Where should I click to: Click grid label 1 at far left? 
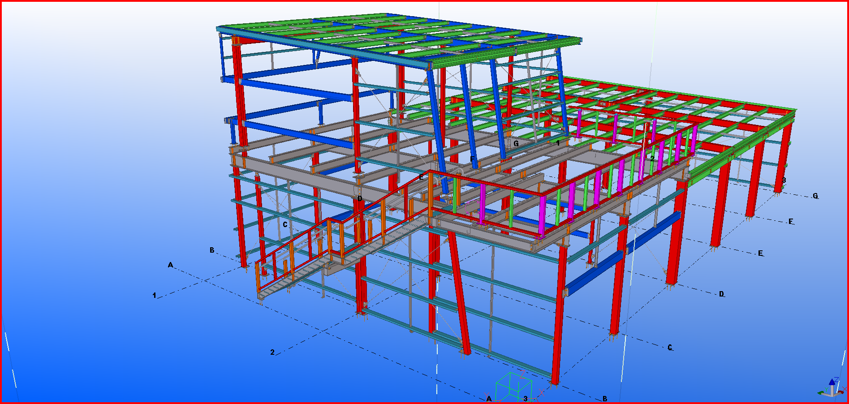point(155,296)
